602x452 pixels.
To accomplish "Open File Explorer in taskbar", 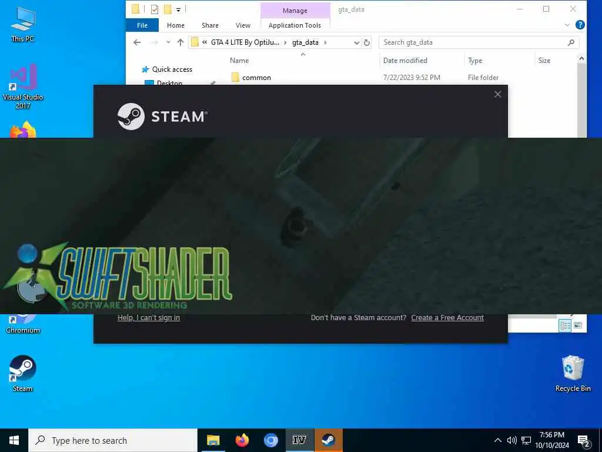I will [213, 440].
